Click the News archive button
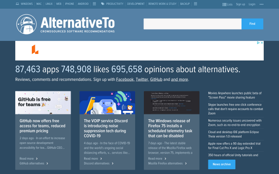This screenshot has height=174, width=279. [222, 164]
